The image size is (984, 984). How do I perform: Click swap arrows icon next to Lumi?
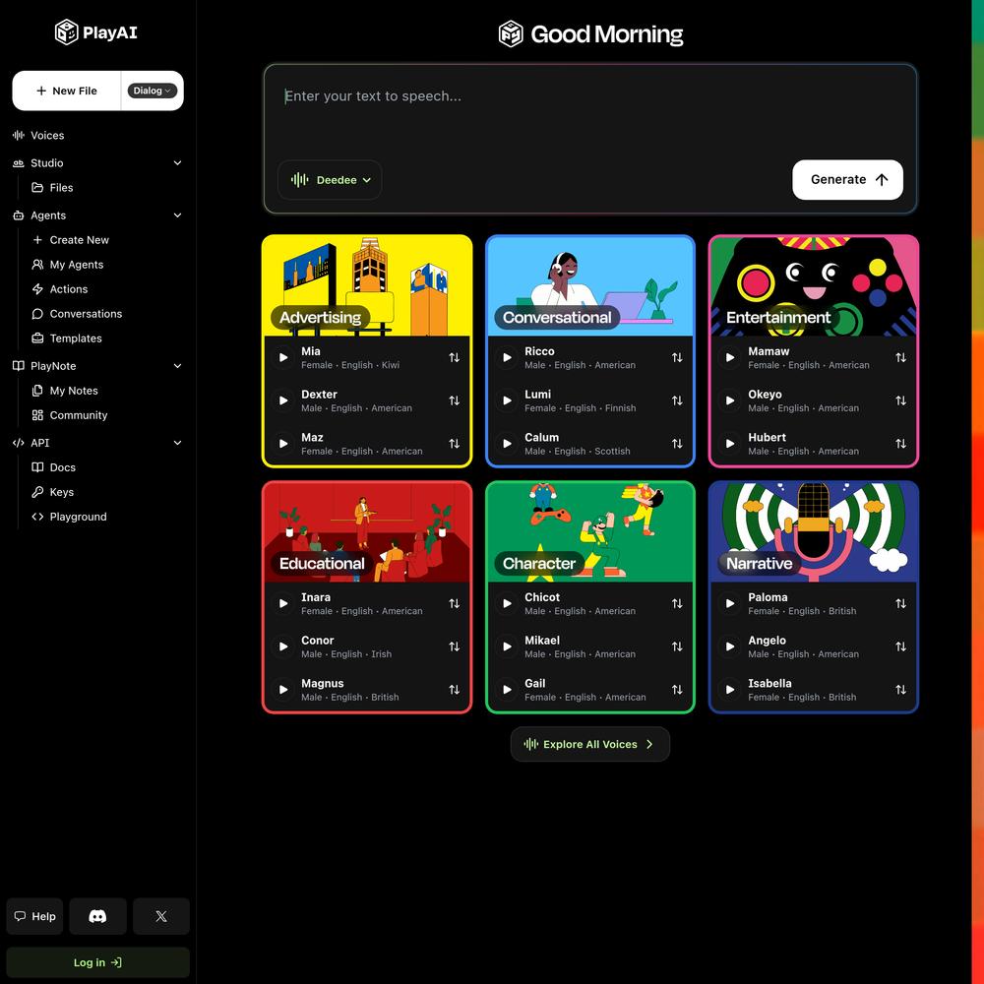(x=677, y=400)
